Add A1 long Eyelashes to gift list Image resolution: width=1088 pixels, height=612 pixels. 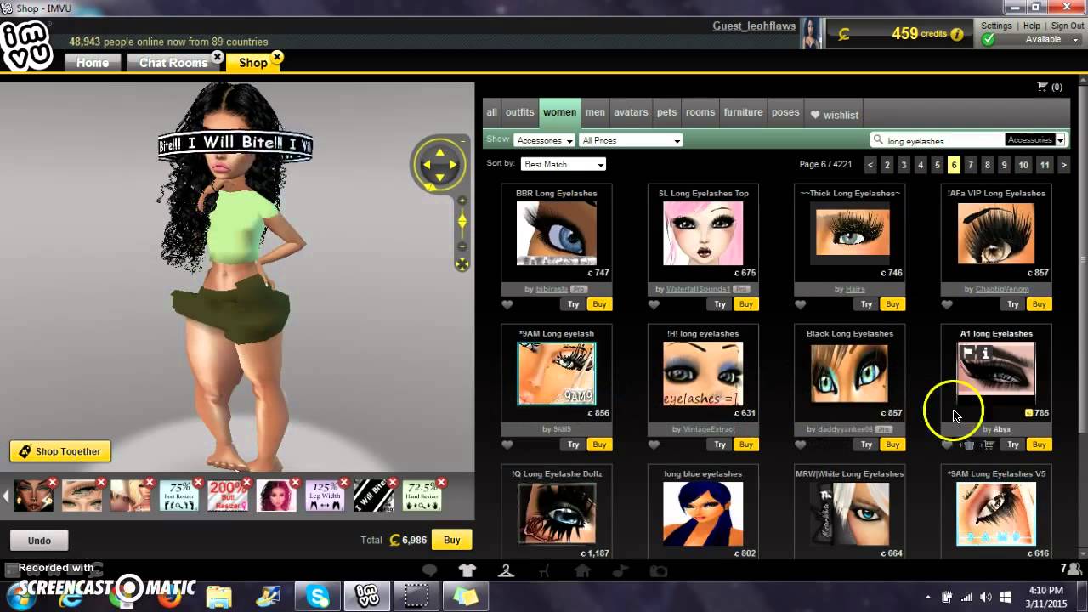(x=968, y=445)
